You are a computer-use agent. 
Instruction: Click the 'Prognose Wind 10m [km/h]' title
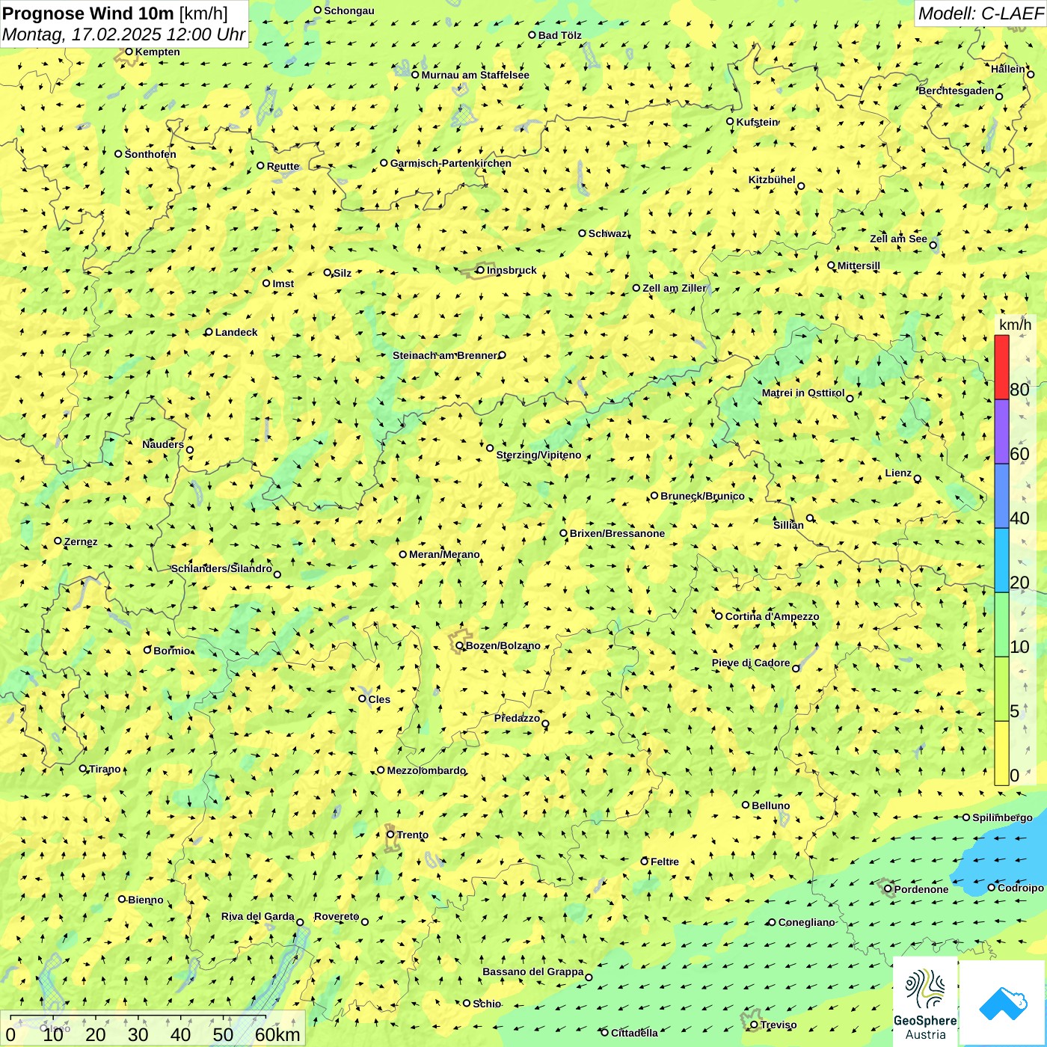(115, 13)
